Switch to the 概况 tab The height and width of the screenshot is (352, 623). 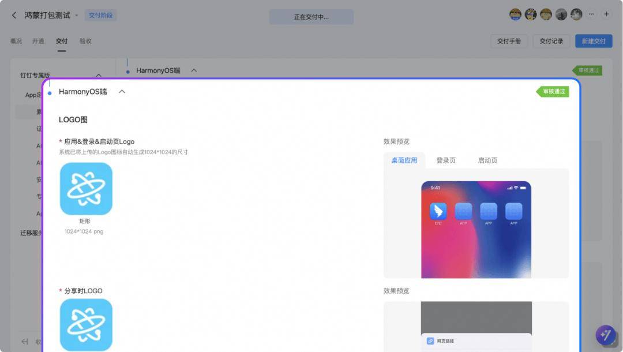point(16,41)
